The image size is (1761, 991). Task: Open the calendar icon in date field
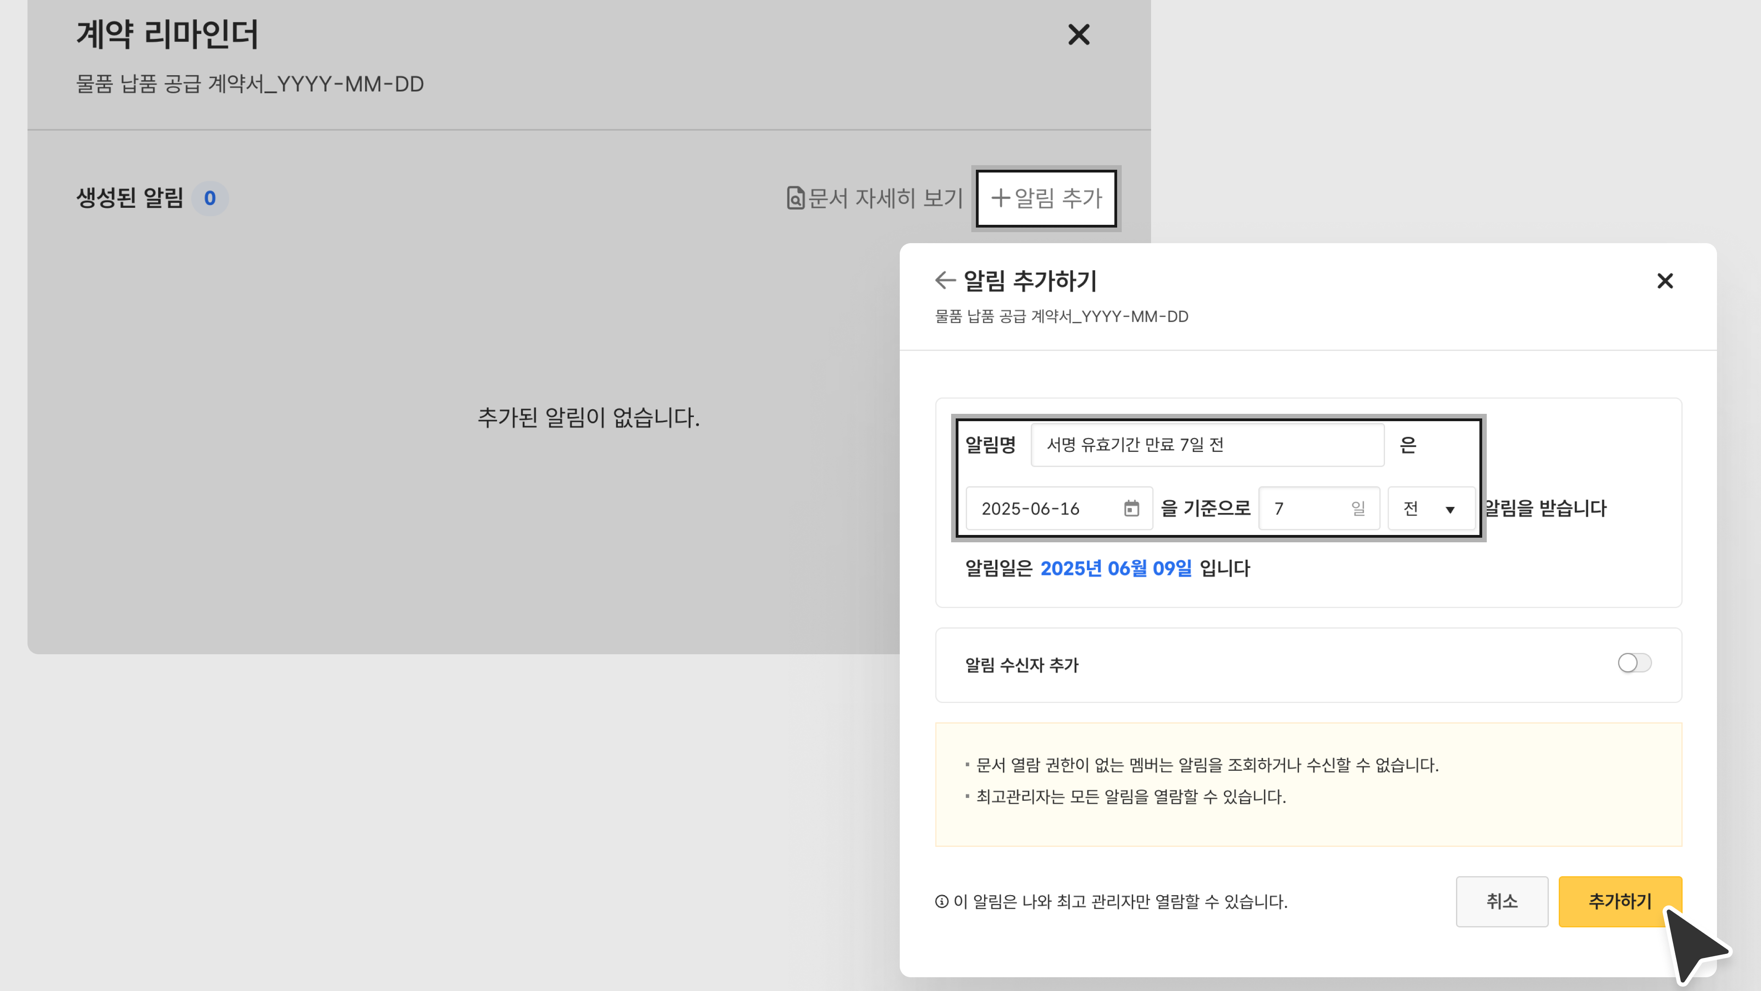[x=1131, y=508]
